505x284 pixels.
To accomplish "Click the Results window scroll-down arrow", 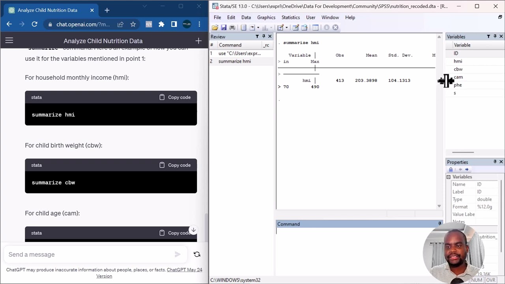I will [439, 206].
